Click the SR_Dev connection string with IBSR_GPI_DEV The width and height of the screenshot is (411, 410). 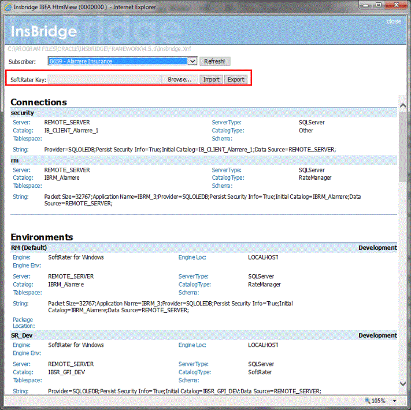point(184,391)
